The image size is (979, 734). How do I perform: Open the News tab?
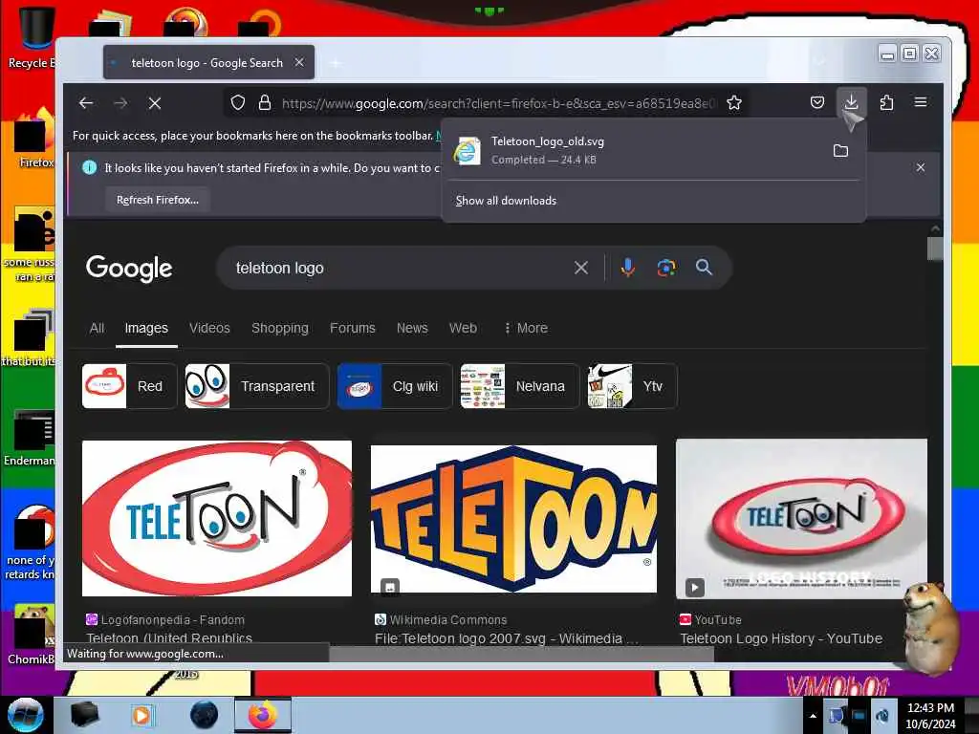412,329
